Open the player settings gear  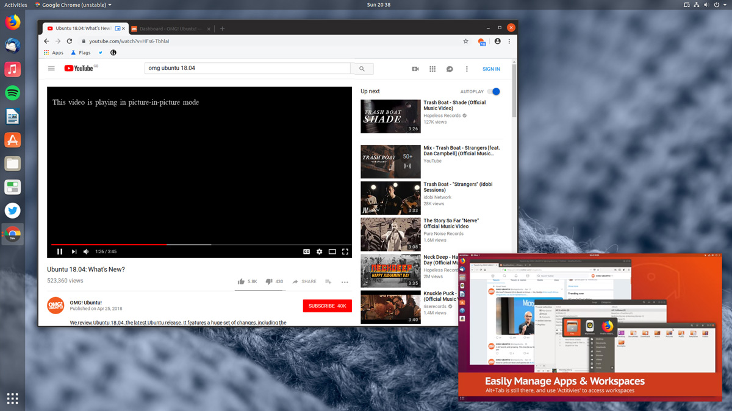[319, 251]
